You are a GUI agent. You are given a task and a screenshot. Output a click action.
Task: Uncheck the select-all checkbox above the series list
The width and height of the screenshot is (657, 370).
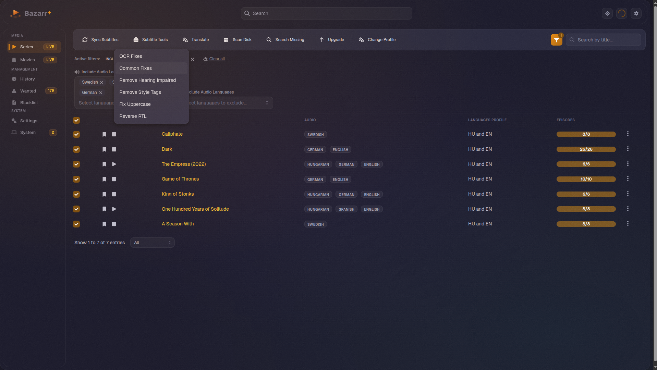pyautogui.click(x=76, y=120)
